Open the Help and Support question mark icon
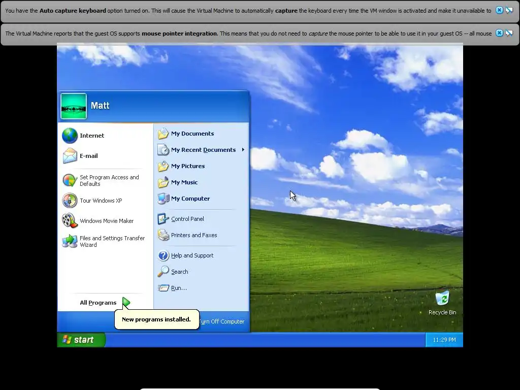 (163, 255)
